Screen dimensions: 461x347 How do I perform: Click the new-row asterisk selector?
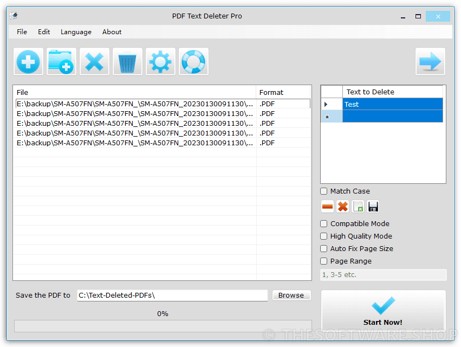pos(332,117)
